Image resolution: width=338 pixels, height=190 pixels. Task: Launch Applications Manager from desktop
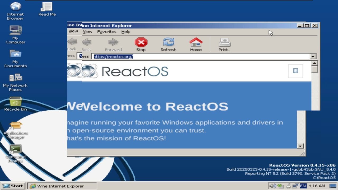point(15,130)
